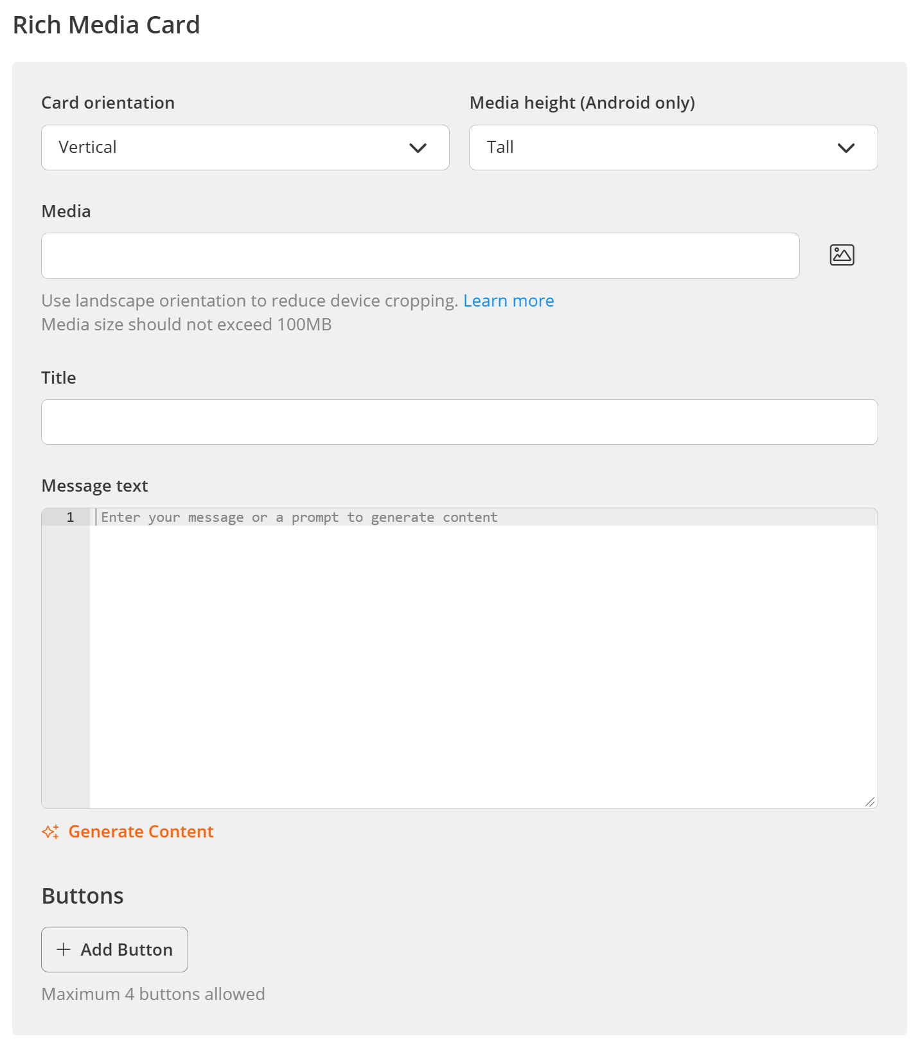920x1045 pixels.
Task: Open the Learn more link
Action: tap(509, 301)
